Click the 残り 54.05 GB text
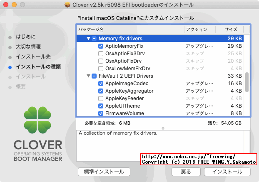Screen dimensions: 259x182 (x=224, y=123)
